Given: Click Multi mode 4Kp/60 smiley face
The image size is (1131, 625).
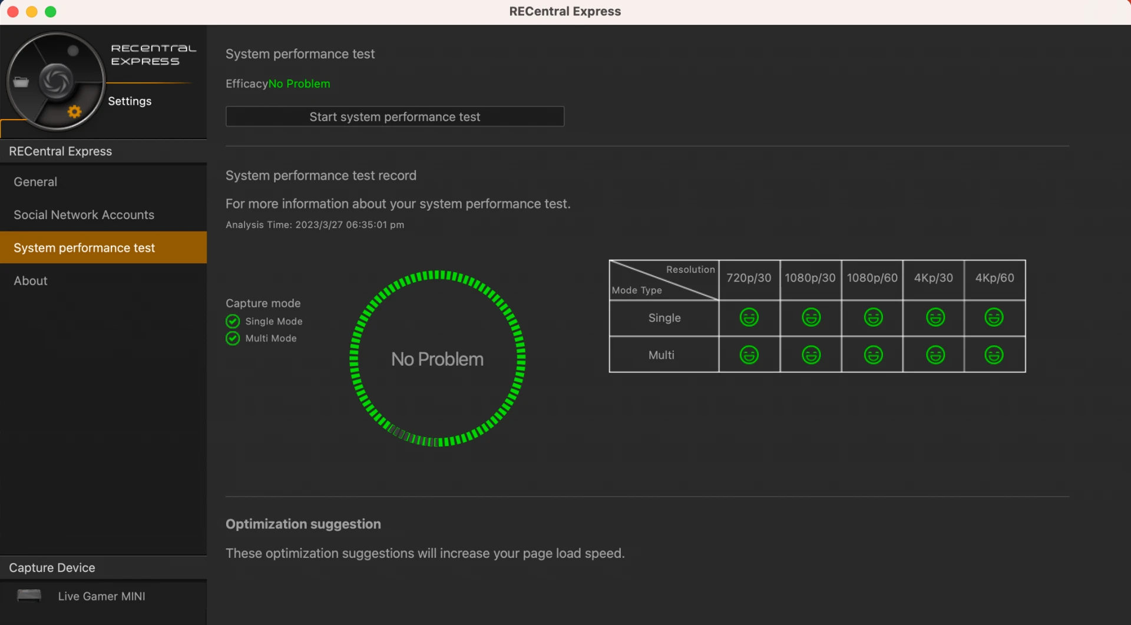Looking at the screenshot, I should point(994,355).
